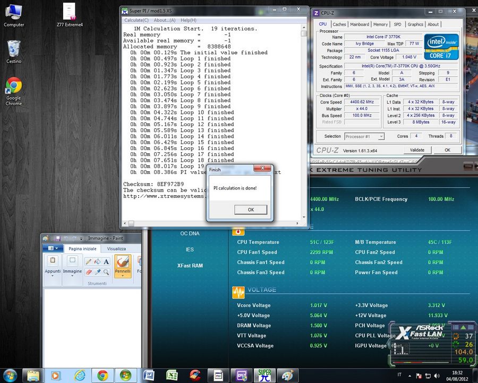The image size is (478, 383).
Task: Open the Computer desktop icon
Action: click(x=14, y=15)
